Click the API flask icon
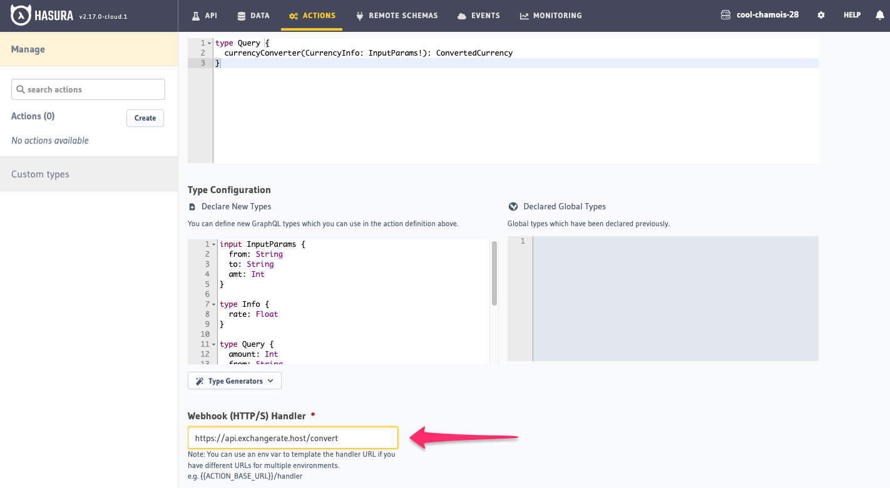Viewport: 890px width, 488px height. 196,16
